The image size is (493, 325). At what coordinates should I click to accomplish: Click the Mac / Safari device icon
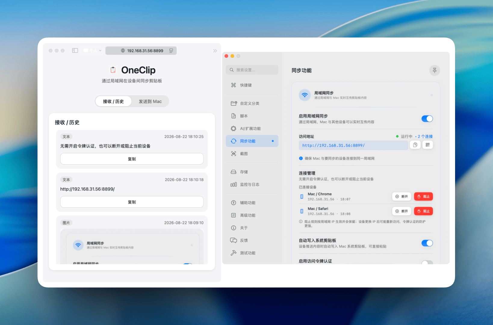(x=302, y=211)
